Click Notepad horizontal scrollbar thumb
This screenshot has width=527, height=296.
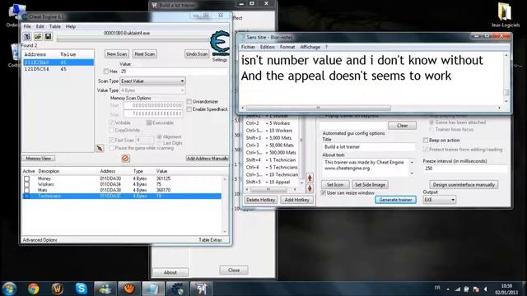pyautogui.click(x=319, y=108)
